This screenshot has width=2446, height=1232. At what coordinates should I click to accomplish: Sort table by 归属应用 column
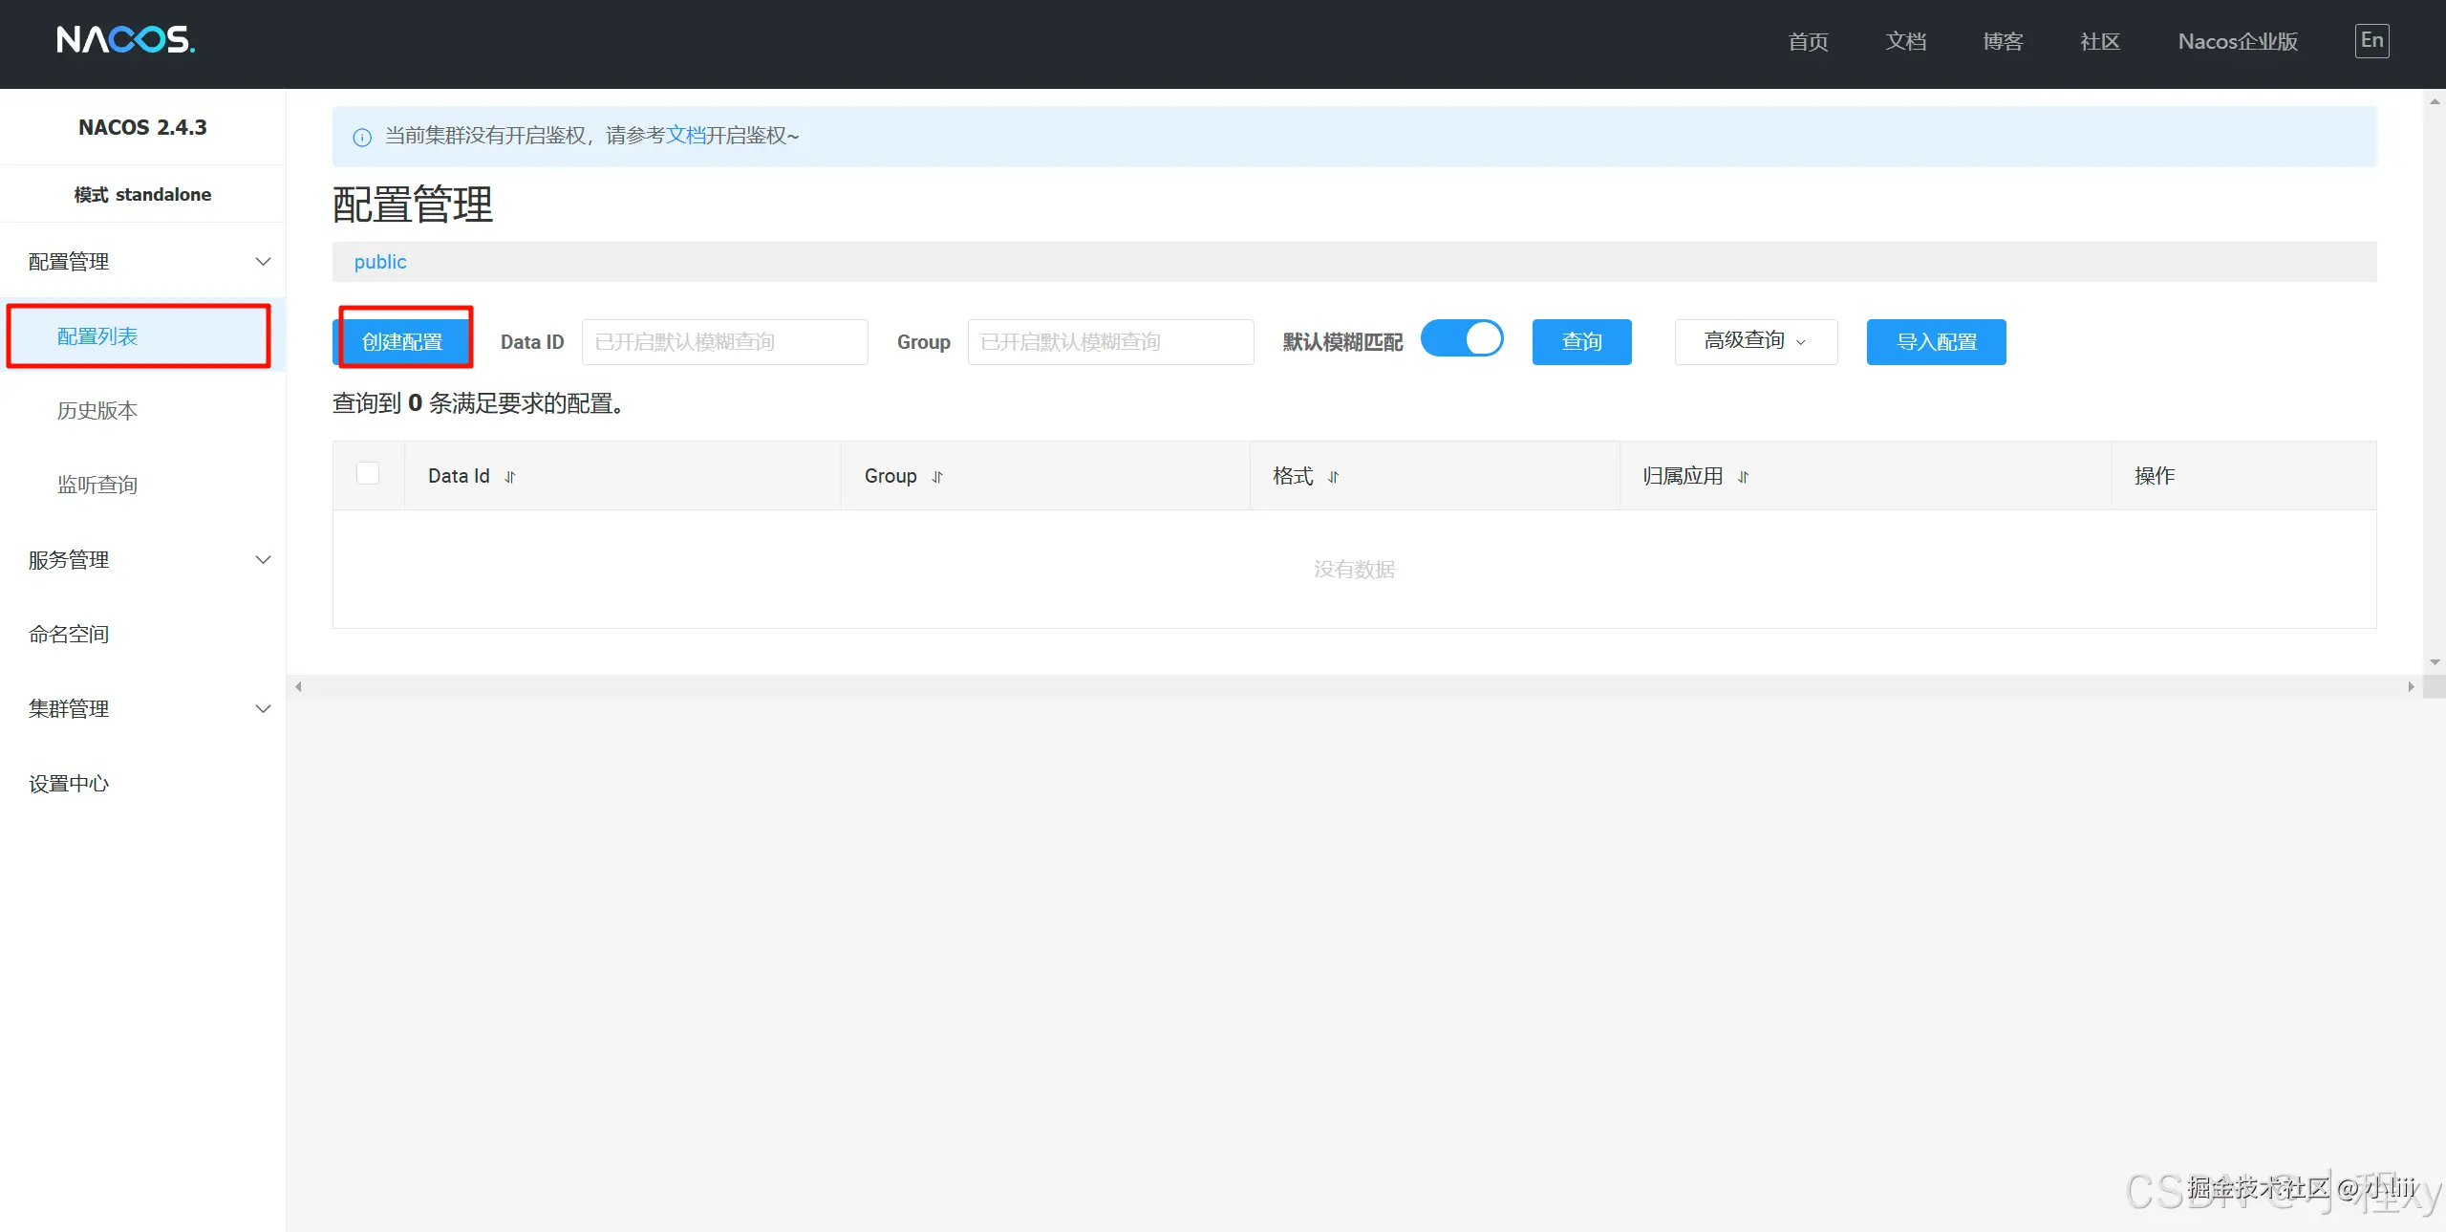pos(1743,477)
